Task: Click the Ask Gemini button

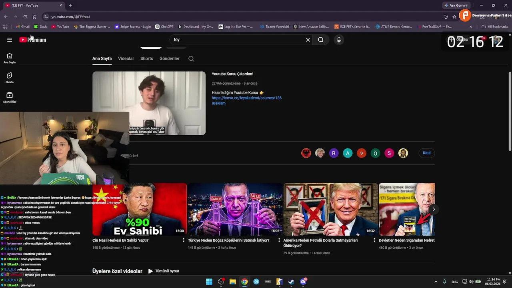Action: click(x=456, y=5)
